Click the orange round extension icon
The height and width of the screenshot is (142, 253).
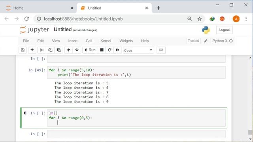[x=222, y=19]
